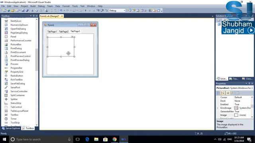
Task: Toggle auto-hide pin on Properties panel
Action: [x=249, y=83]
